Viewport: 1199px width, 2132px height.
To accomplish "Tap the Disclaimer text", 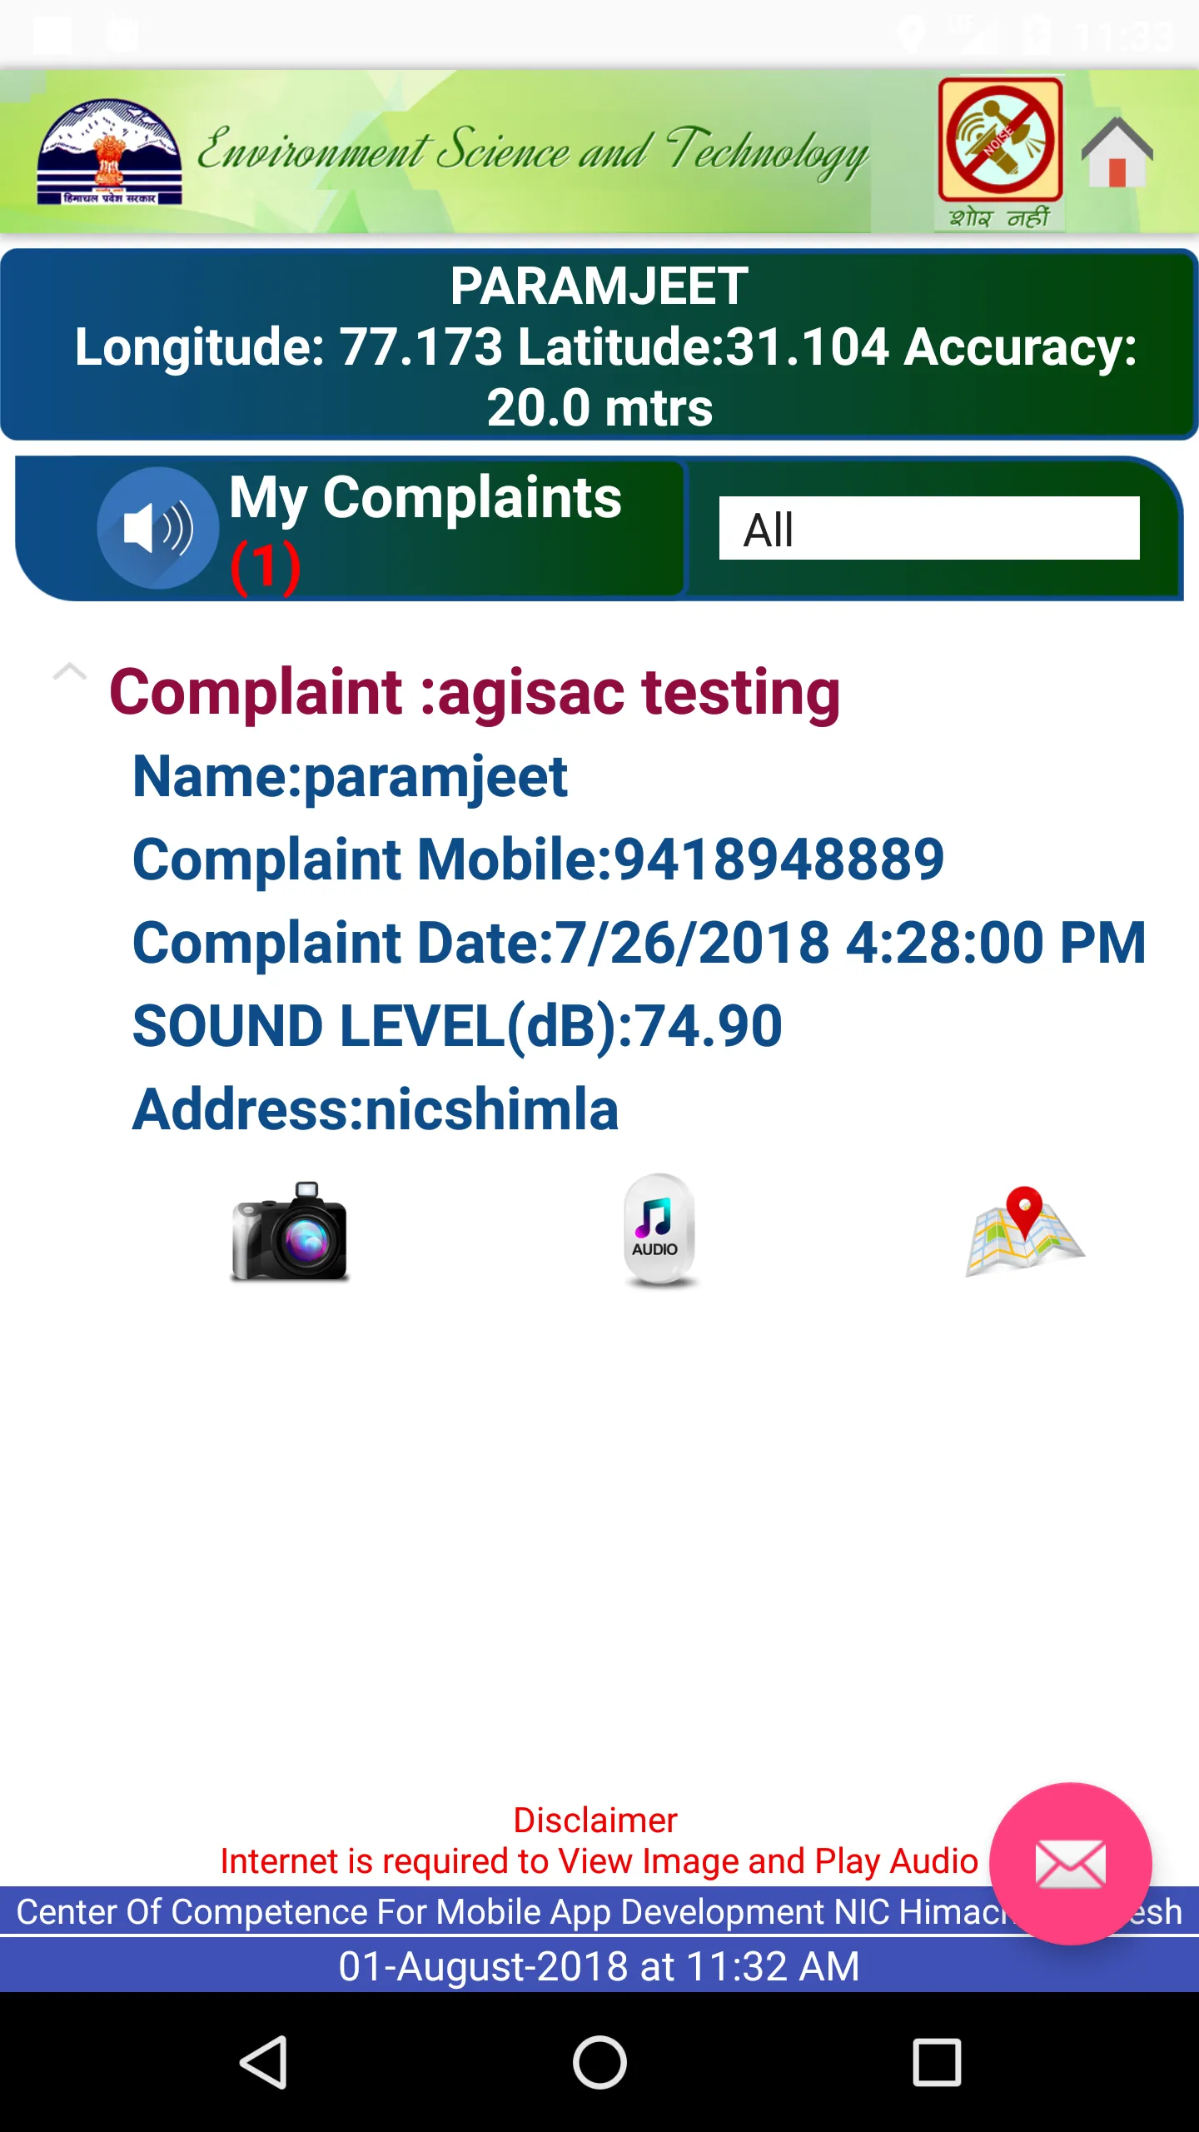I will [595, 1820].
